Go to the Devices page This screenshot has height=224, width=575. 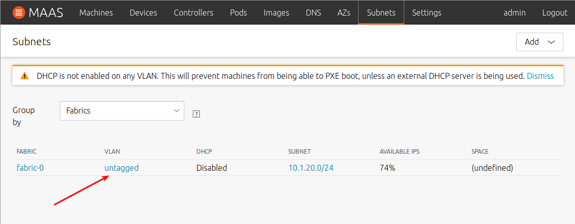click(144, 13)
